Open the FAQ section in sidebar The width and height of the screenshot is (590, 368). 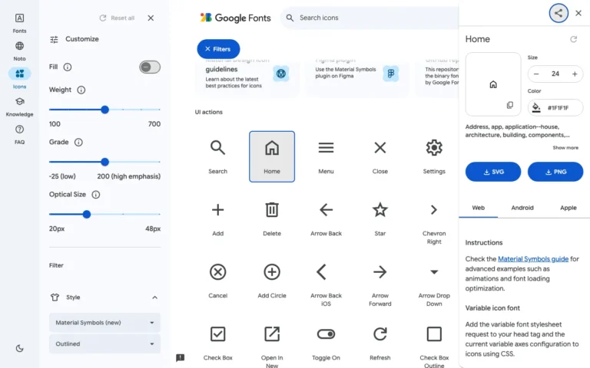point(19,134)
